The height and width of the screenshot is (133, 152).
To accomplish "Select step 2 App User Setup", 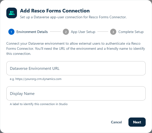I will pos(79,32).
